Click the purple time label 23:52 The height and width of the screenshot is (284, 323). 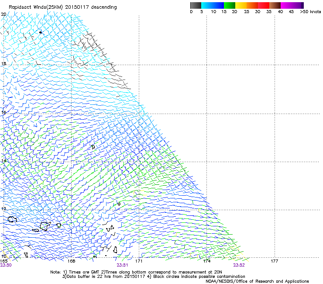pyautogui.click(x=239, y=265)
